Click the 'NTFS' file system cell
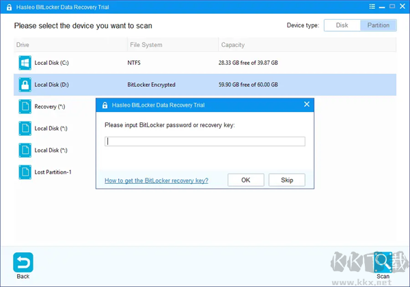This screenshot has height=287, width=410. point(134,63)
